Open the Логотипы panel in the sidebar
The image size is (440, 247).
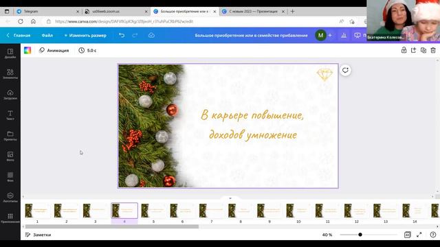pyautogui.click(x=10, y=197)
